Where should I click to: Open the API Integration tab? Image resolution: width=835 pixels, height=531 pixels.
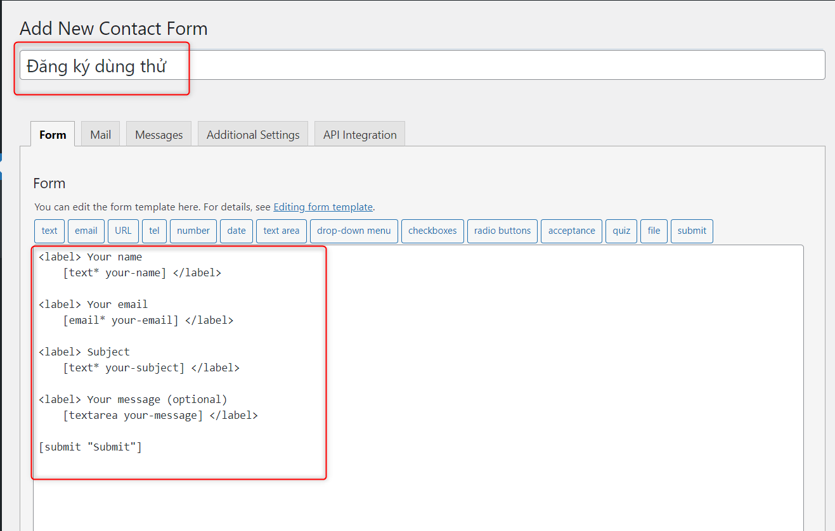point(359,134)
